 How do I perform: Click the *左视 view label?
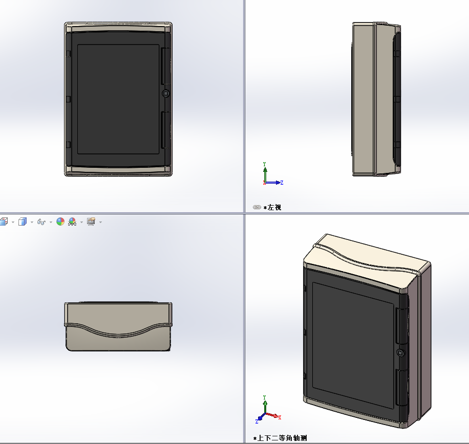[x=272, y=207]
